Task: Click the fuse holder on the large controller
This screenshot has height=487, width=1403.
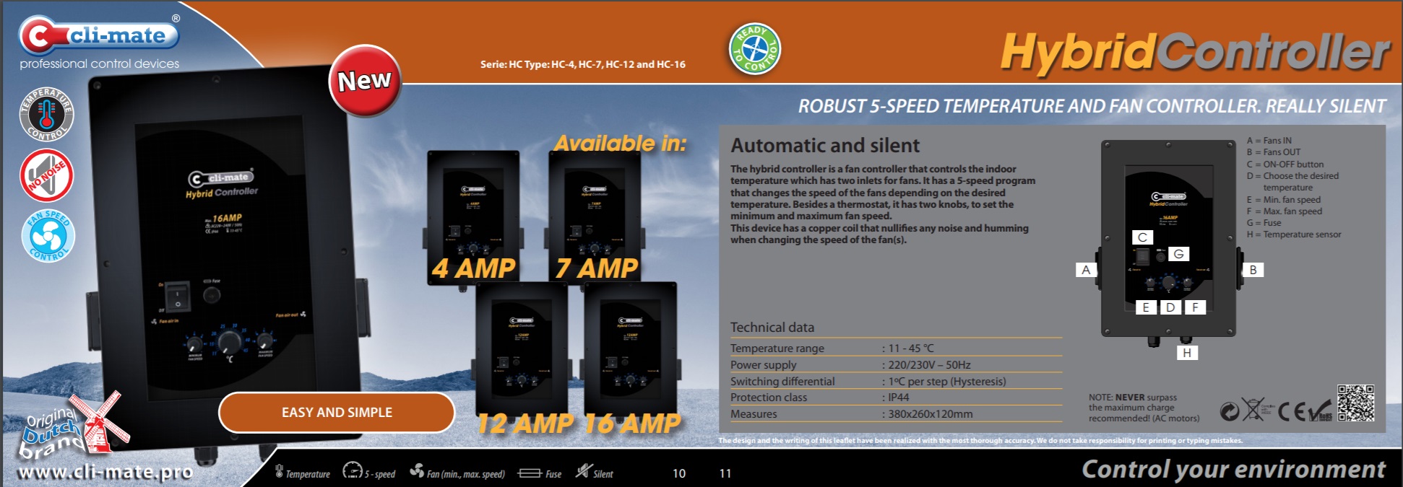Action: click(x=212, y=294)
